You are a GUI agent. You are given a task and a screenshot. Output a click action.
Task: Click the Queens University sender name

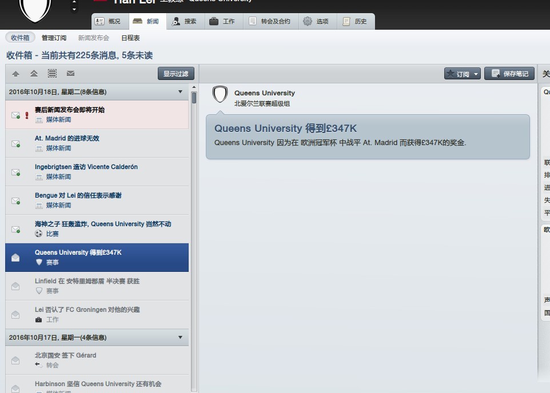(x=265, y=93)
